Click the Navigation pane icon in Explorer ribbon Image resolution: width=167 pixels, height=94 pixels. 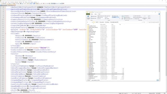tap(88, 17)
